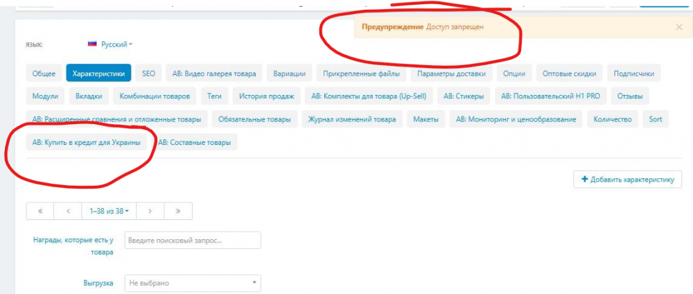The image size is (693, 294).
Task: Open the Выгрузка select box
Action: [x=192, y=283]
